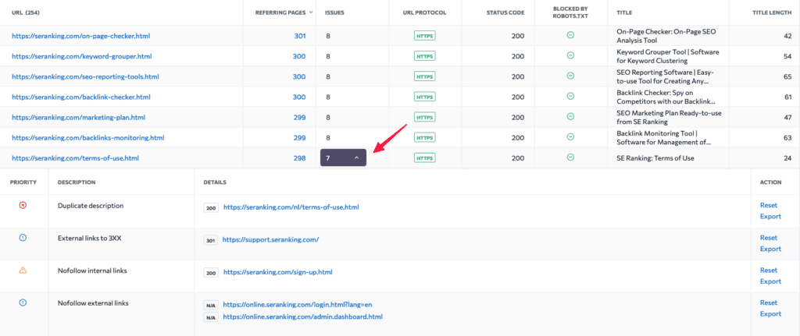The image size is (800, 336).
Task: Reset the Duplicate description issue
Action: coord(769,206)
